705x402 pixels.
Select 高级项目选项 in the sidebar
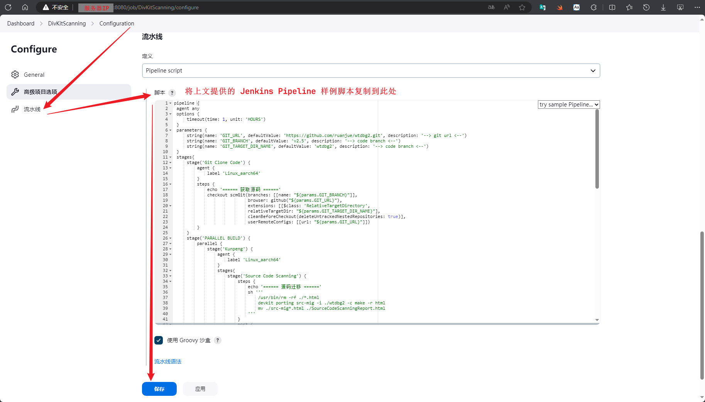tap(69, 92)
